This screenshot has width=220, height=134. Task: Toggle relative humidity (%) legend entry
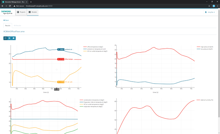pyautogui.click(x=205, y=100)
